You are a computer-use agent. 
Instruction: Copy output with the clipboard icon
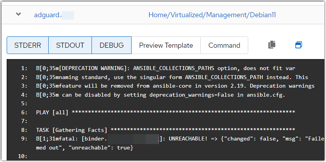tap(272, 45)
